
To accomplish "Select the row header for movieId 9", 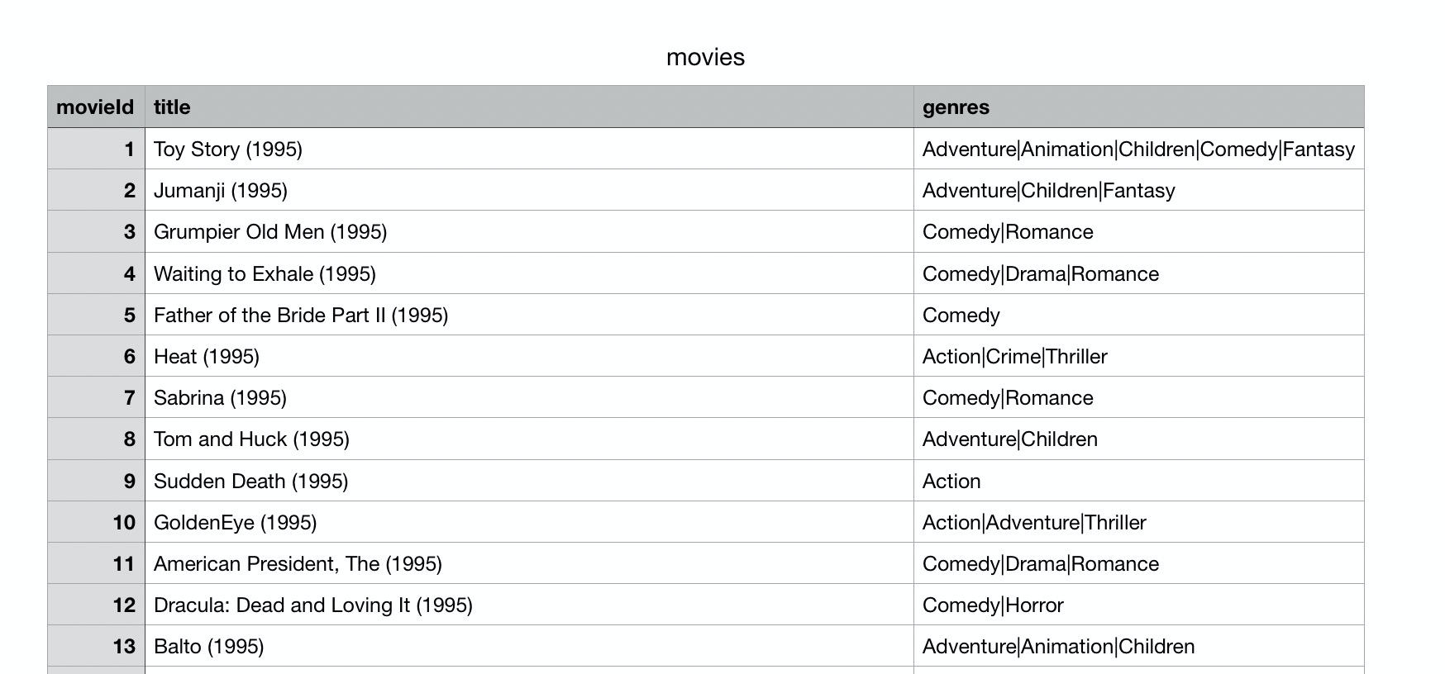I will (x=97, y=482).
